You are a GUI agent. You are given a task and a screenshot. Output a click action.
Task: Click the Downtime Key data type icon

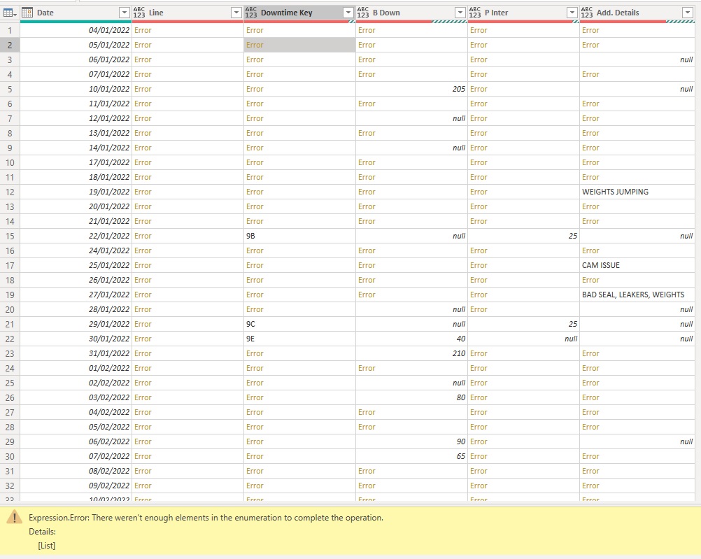tap(251, 13)
